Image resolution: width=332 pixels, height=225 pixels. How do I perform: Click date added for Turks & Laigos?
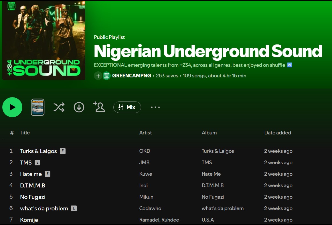click(278, 151)
